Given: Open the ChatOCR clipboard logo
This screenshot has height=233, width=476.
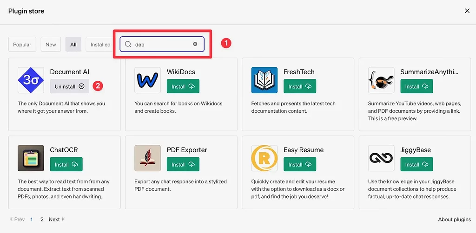Looking at the screenshot, I should (31, 158).
